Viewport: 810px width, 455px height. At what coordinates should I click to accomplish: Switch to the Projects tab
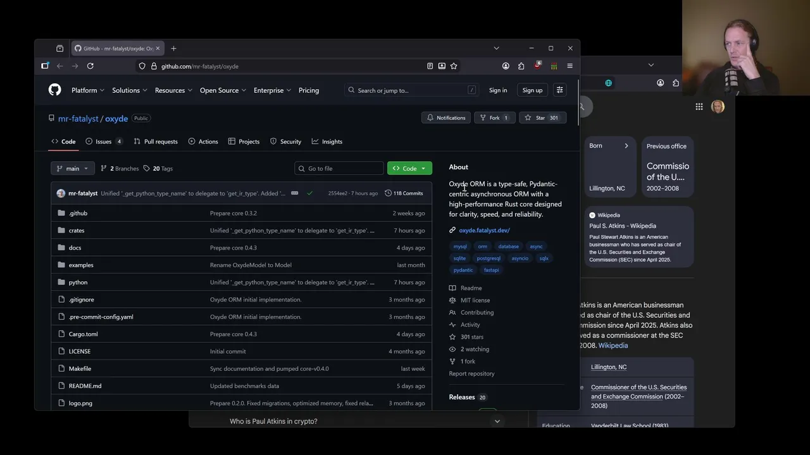[244, 142]
